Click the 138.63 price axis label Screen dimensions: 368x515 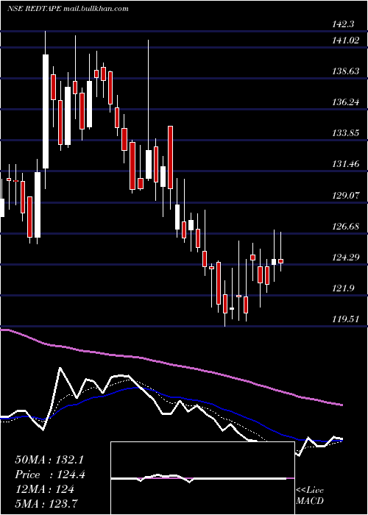pos(347,71)
